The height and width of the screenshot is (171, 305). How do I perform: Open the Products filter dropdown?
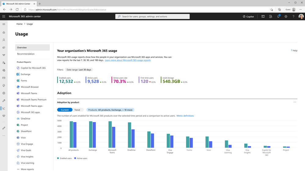tap(110, 110)
